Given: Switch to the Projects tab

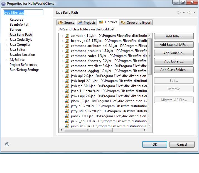Looking at the screenshot, I should pos(87,23).
